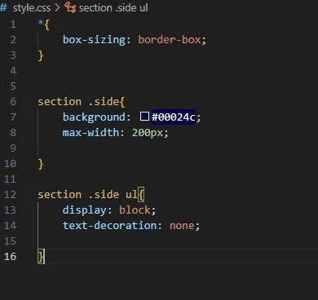
Task: Click the 'block' value text
Action: click(x=135, y=210)
